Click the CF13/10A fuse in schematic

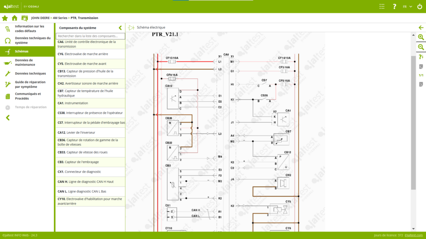click(172, 61)
